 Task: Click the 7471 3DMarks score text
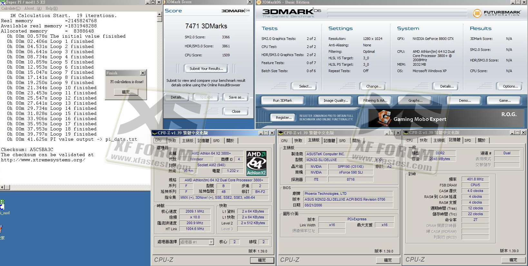coord(206,26)
